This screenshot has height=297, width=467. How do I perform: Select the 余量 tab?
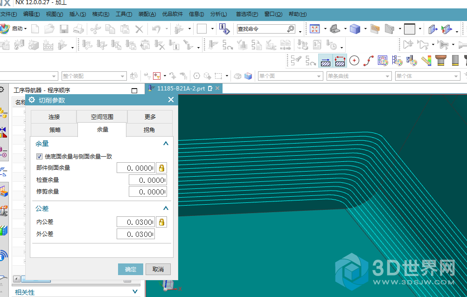click(x=102, y=130)
